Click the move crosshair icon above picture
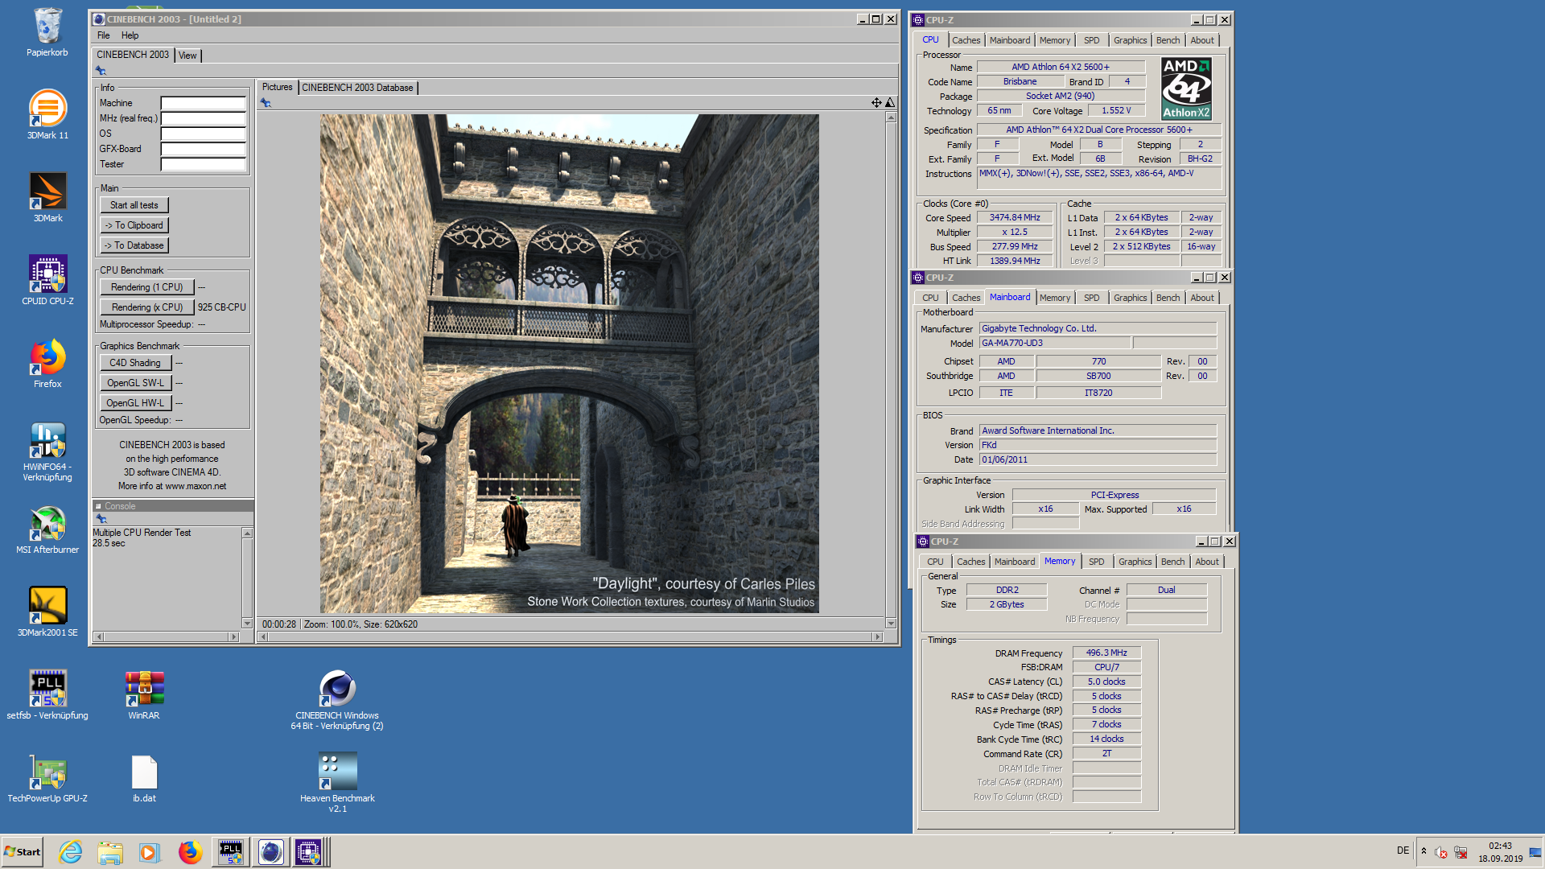The image size is (1545, 869). tap(876, 102)
